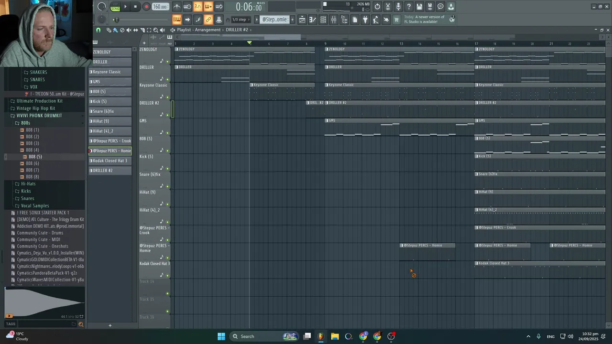Toggle wait for input before recording
The image size is (612, 344).
(187, 7)
